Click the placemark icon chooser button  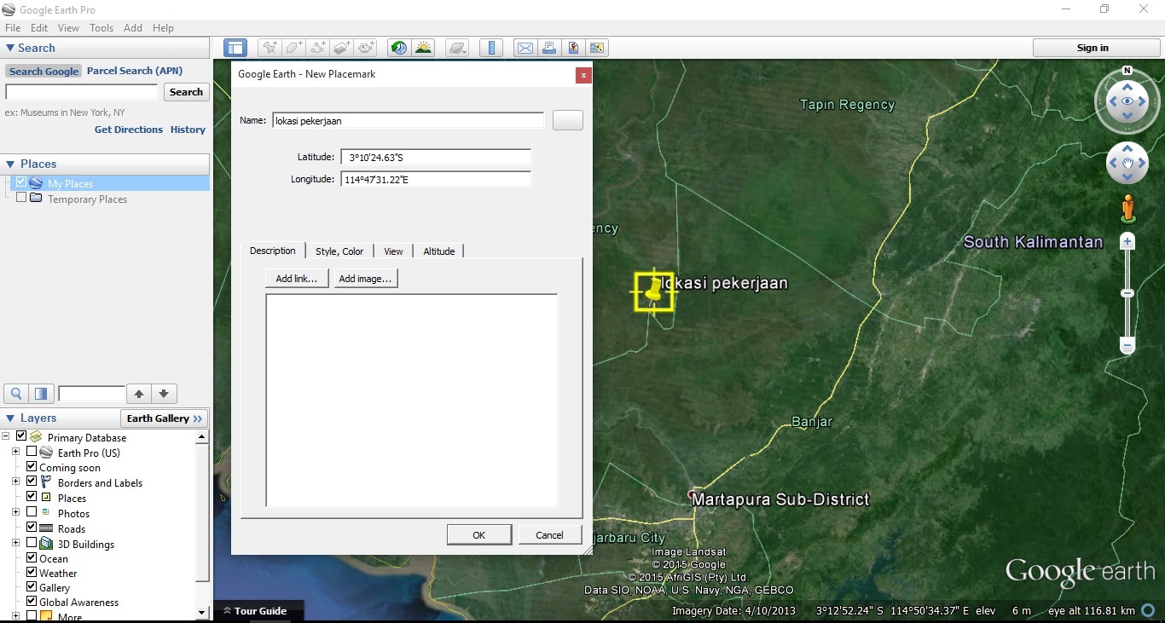[x=568, y=120]
